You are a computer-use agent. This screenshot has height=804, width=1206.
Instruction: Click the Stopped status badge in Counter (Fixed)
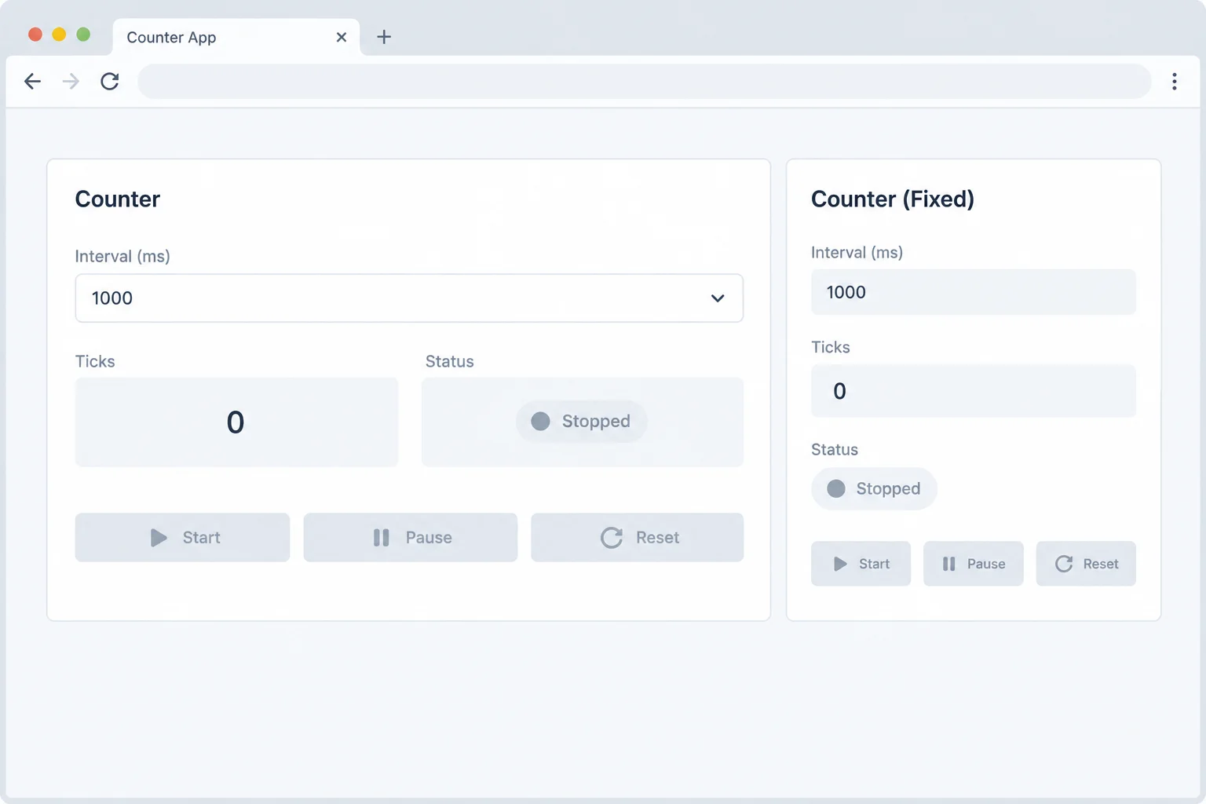[x=874, y=489]
